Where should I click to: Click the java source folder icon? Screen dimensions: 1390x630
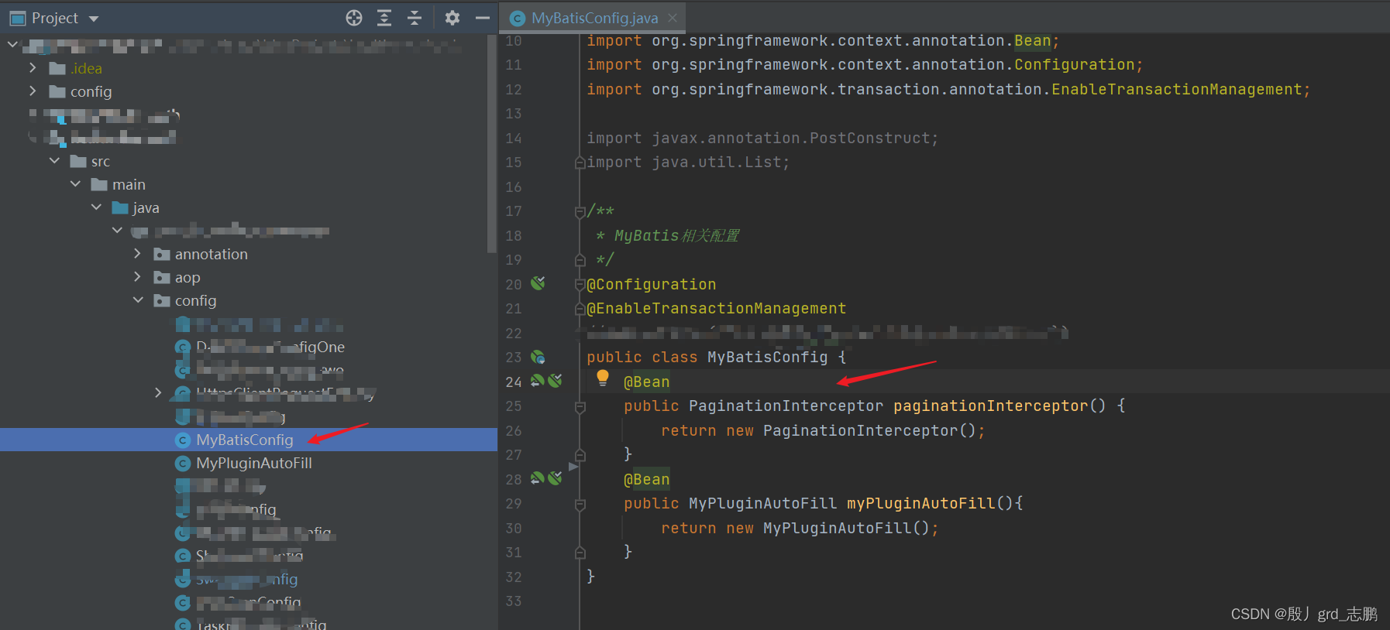[120, 207]
